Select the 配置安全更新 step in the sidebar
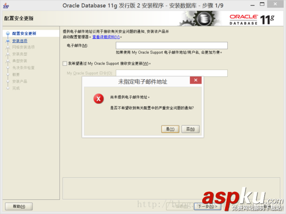This screenshot has width=286, height=214. [x=24, y=33]
